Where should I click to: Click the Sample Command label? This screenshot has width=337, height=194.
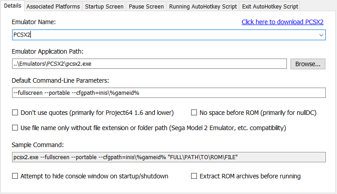38,145
